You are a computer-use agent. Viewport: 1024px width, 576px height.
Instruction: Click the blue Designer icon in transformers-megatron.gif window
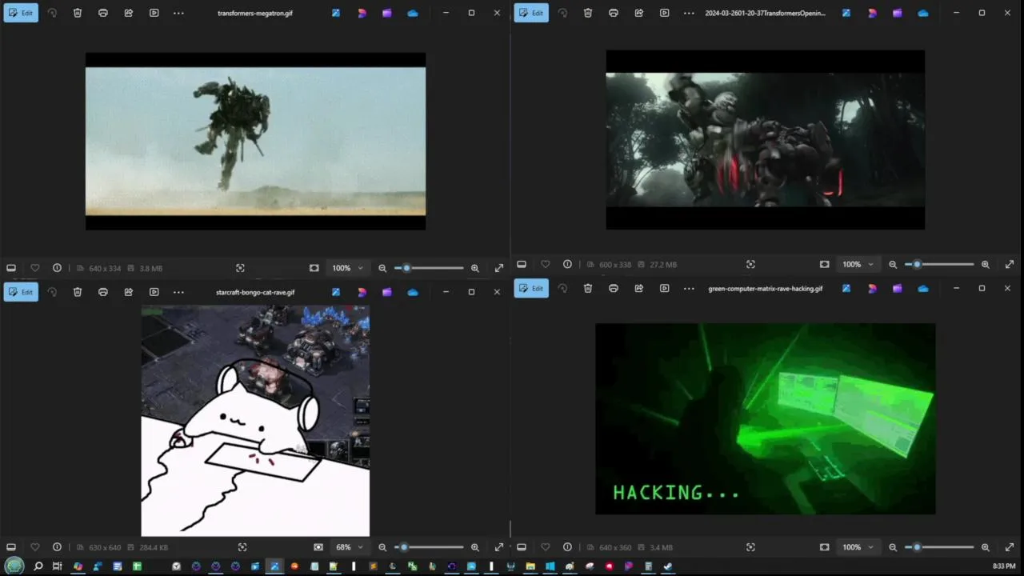pos(336,13)
